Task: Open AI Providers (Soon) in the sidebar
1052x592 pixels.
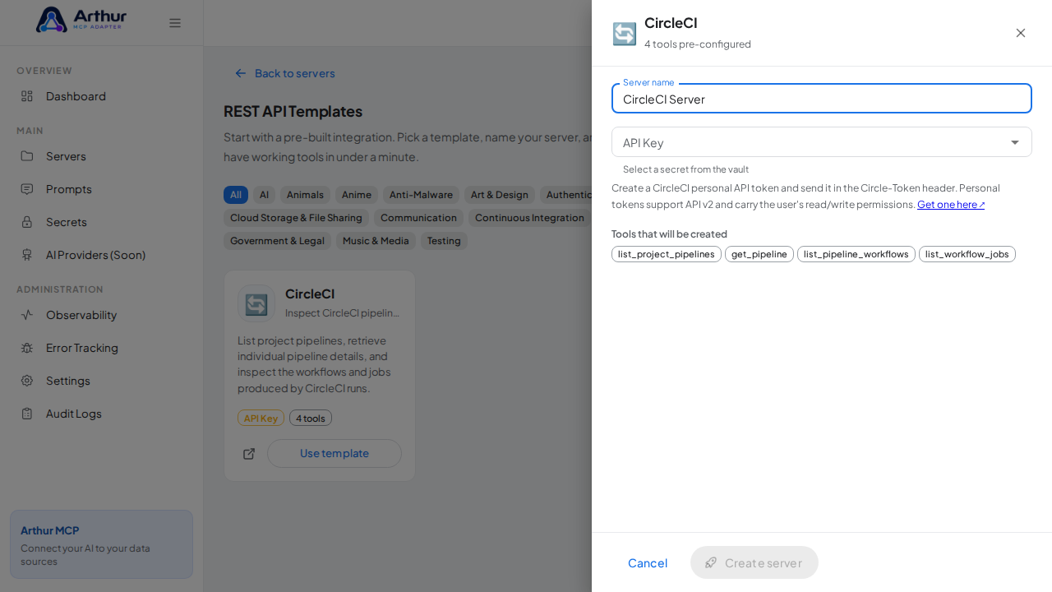Action: pyautogui.click(x=101, y=255)
